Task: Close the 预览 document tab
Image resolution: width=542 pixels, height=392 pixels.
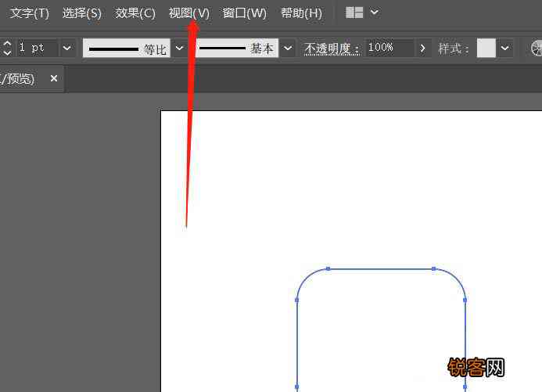Action: (x=54, y=78)
